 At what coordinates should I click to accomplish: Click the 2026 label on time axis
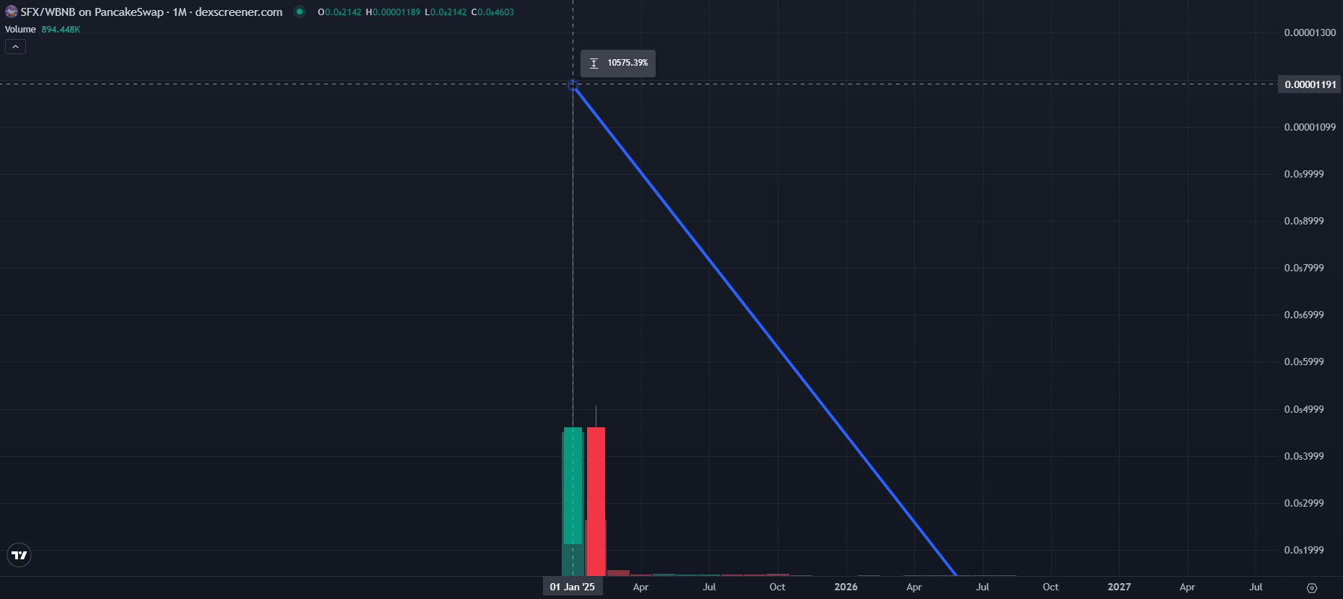[846, 587]
